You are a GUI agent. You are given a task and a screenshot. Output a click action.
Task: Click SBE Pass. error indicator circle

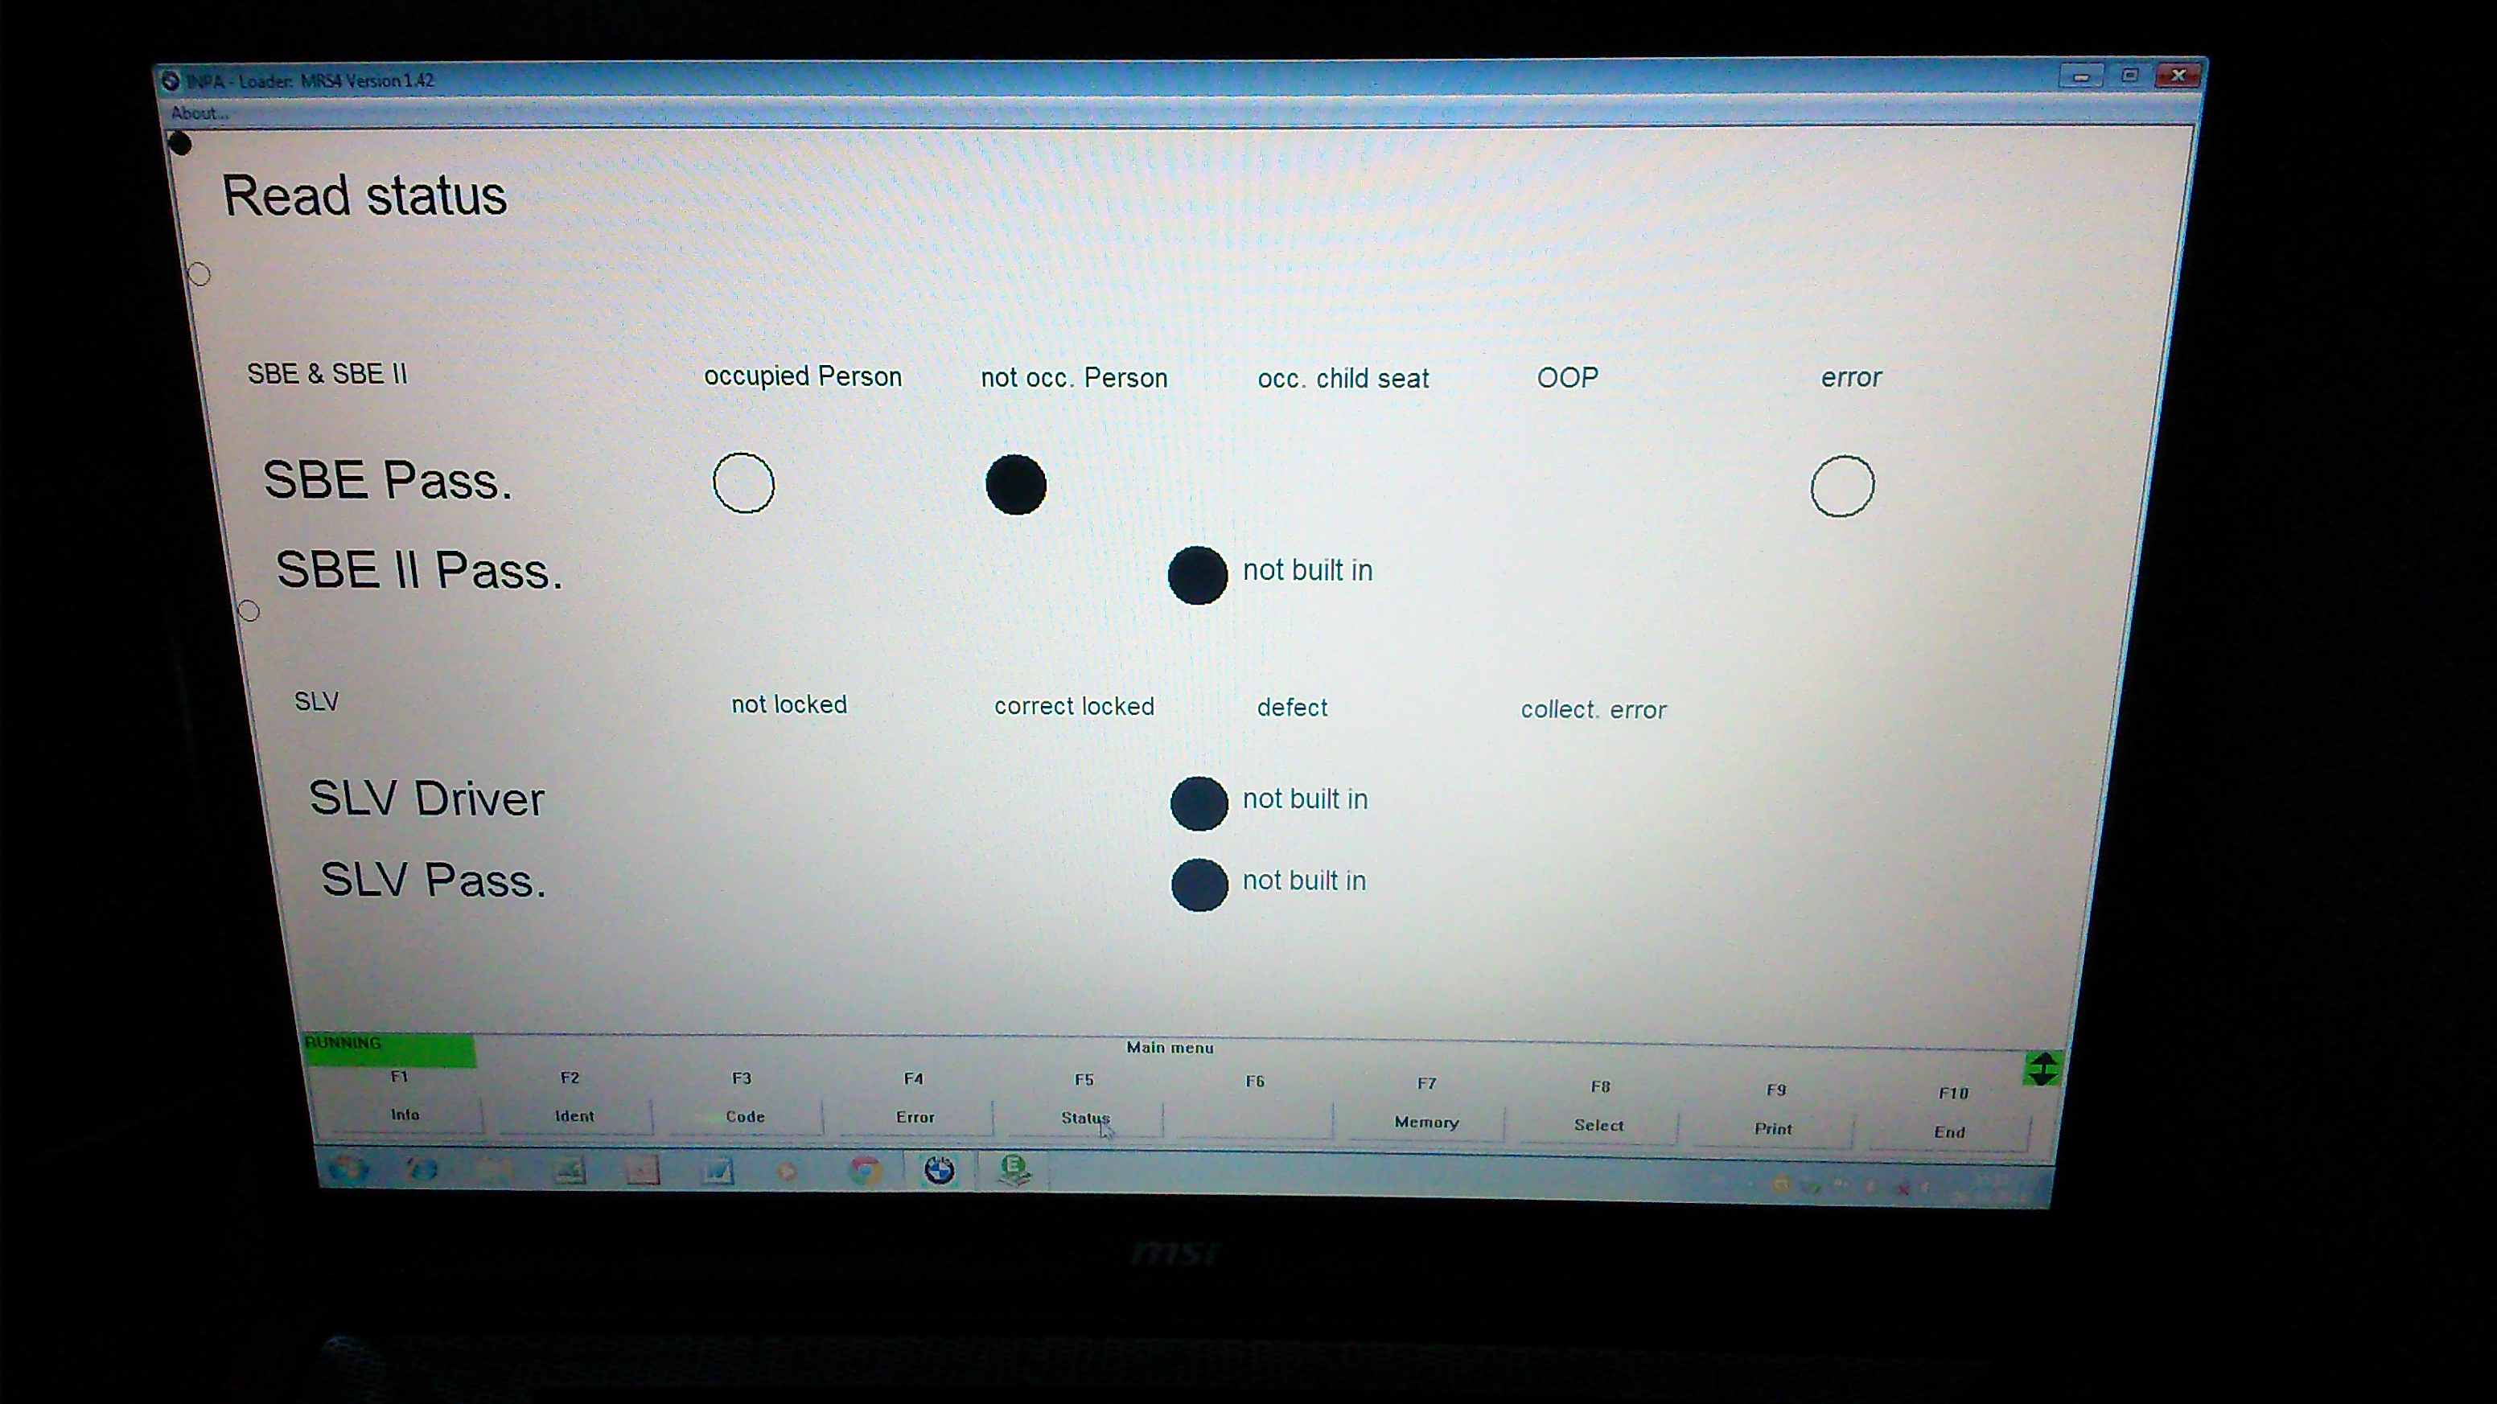coord(1841,486)
